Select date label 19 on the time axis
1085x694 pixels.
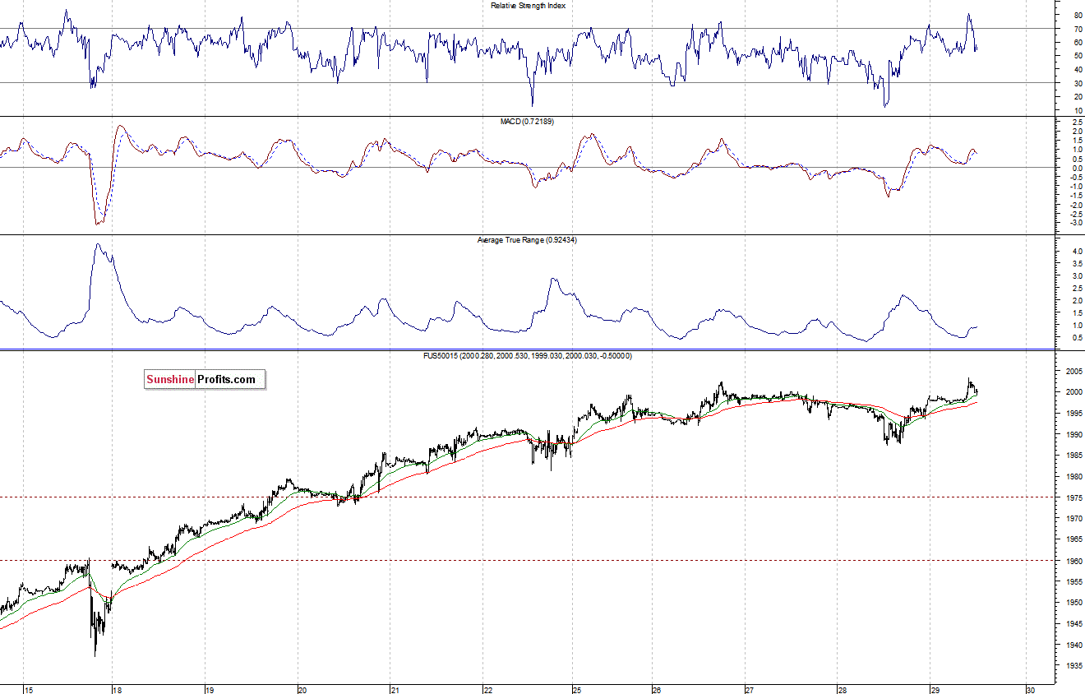pos(209,689)
